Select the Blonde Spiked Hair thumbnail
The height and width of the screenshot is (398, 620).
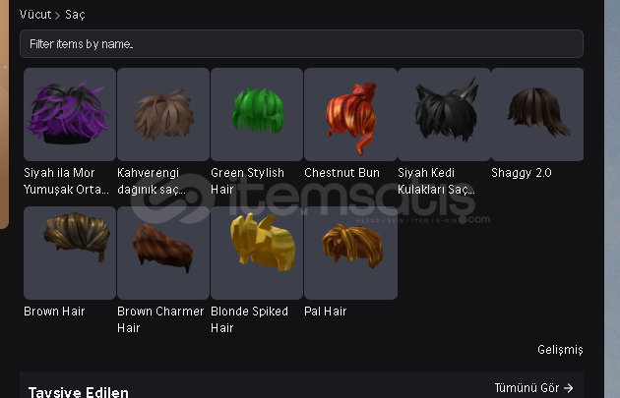[x=257, y=253]
